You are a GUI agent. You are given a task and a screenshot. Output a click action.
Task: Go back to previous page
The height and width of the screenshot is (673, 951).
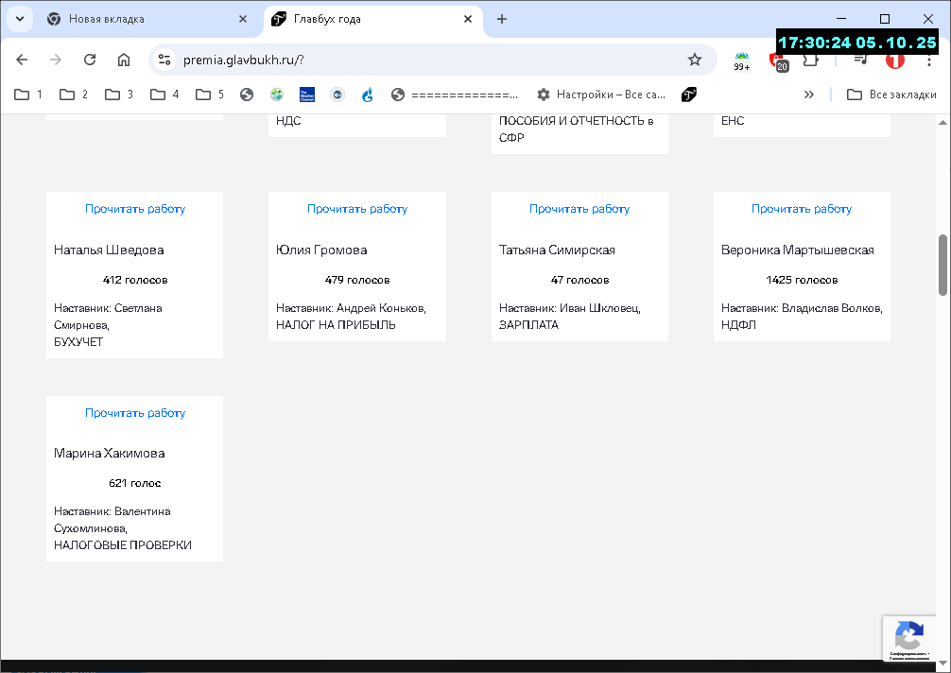pyautogui.click(x=22, y=60)
